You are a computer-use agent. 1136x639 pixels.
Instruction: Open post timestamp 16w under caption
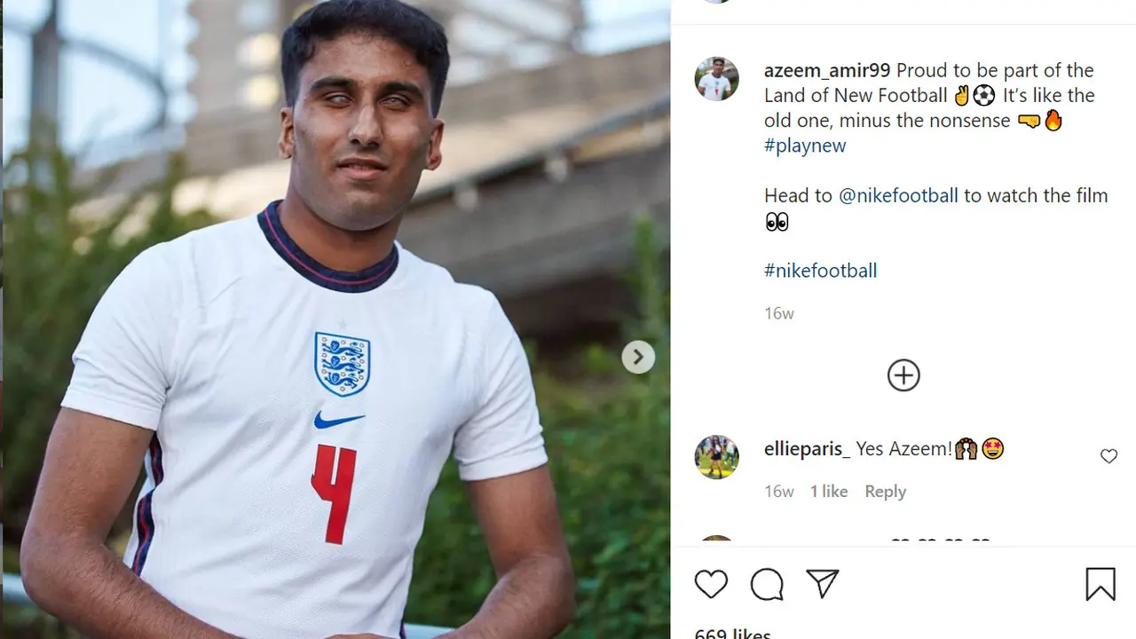click(779, 313)
